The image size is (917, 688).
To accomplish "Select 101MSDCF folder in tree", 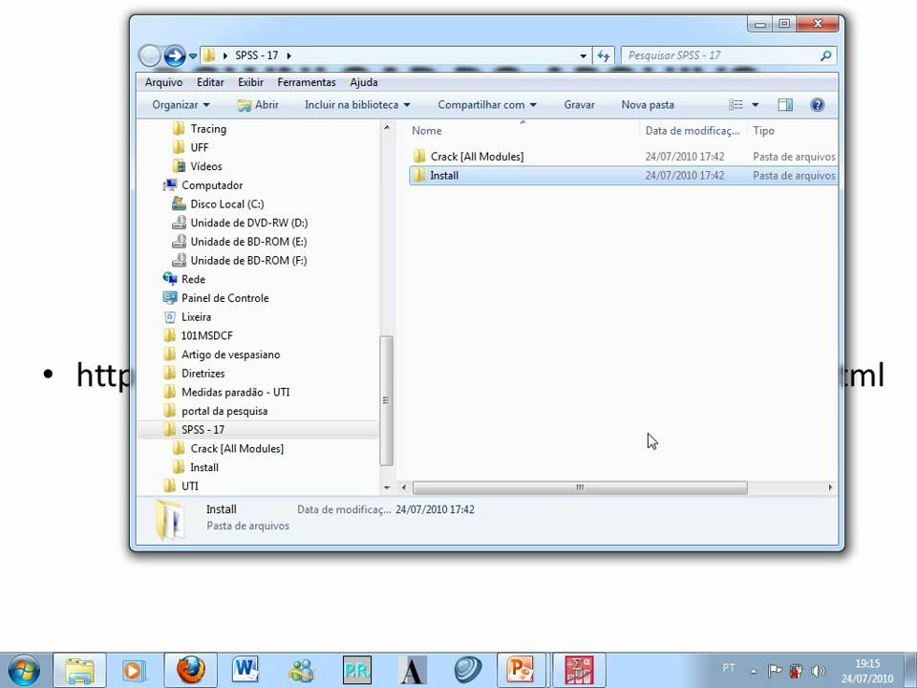I will click(x=198, y=335).
